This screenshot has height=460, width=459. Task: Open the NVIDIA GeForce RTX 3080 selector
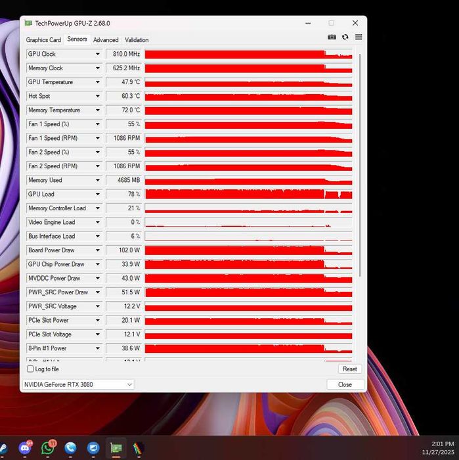click(x=78, y=384)
